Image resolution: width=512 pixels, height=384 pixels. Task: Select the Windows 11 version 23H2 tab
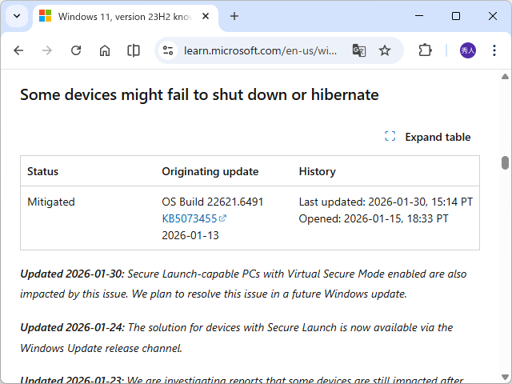tap(120, 16)
